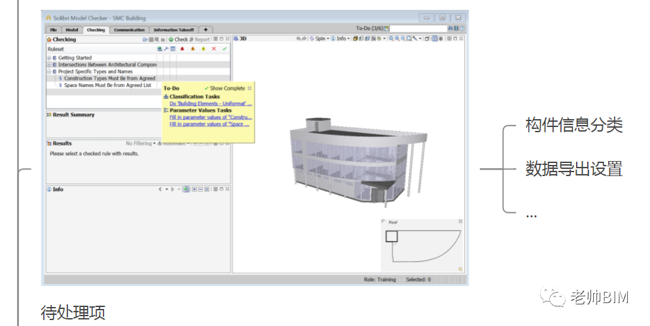This screenshot has height=326, width=650.
Task: Open the markup tool dropdown arrow
Action: (420, 39)
